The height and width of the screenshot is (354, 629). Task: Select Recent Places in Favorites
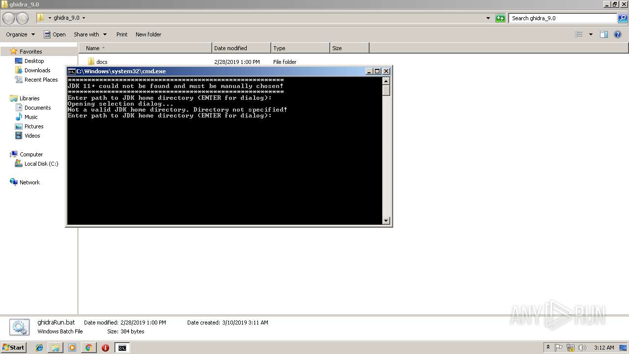coord(41,80)
